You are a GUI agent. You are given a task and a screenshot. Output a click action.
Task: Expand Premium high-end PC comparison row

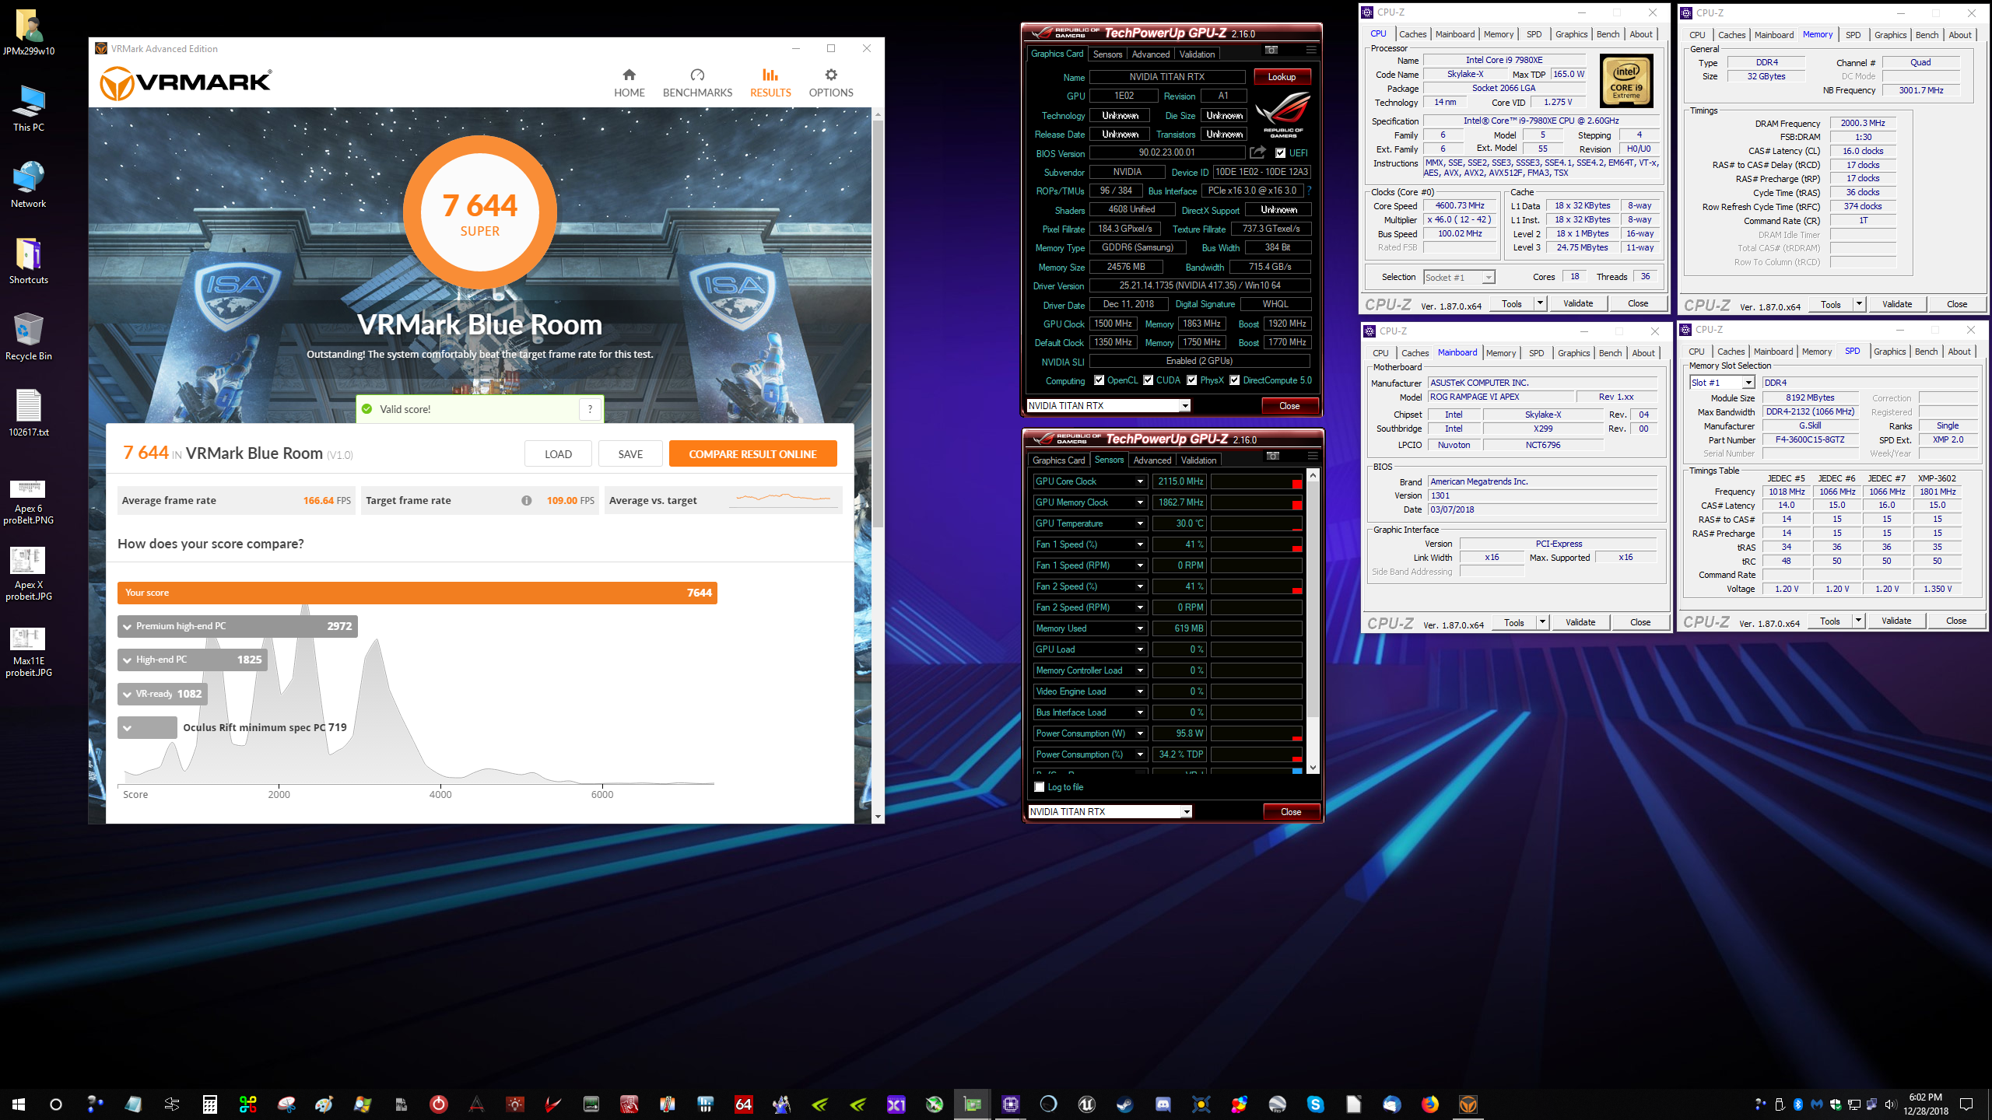click(x=237, y=626)
